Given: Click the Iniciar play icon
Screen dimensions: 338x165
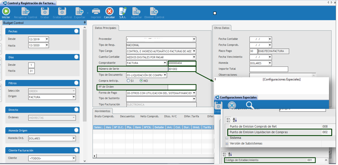Looking at the screenshot, I should (x=6, y=11).
